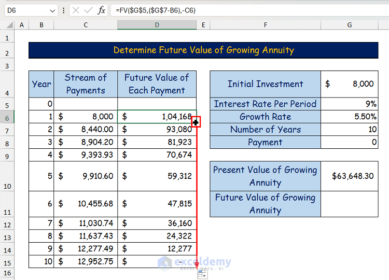Image resolution: width=389 pixels, height=280 pixels.
Task: Click the Future Value of Each Payment header
Action: point(157,84)
